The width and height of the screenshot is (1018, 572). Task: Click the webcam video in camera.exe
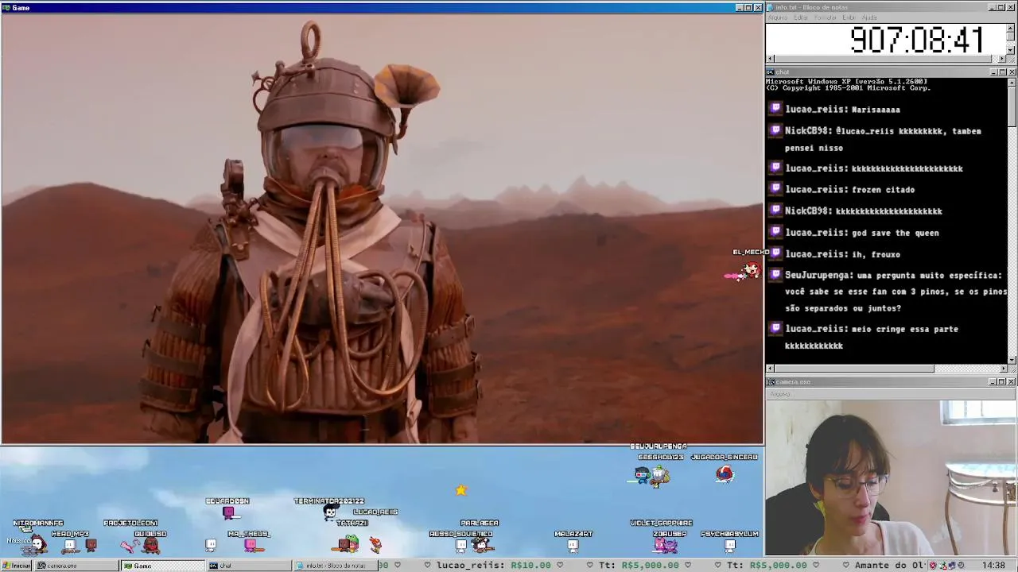click(891, 478)
